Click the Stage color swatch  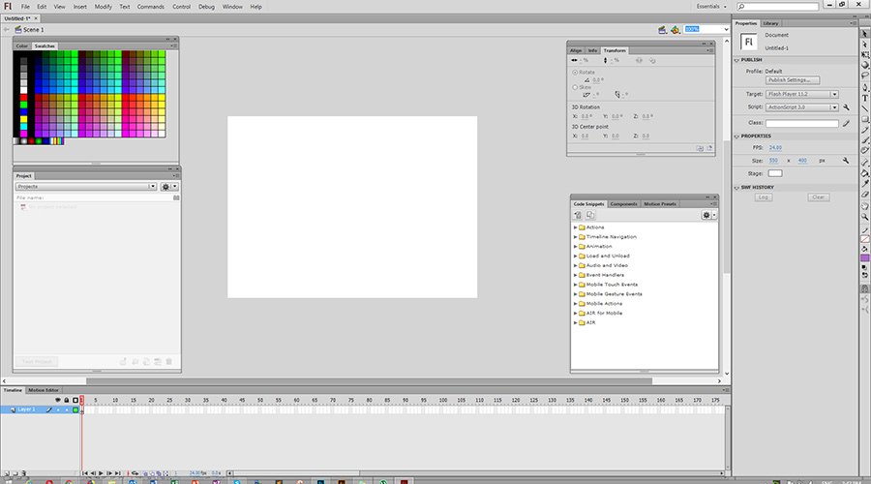pyautogui.click(x=775, y=173)
